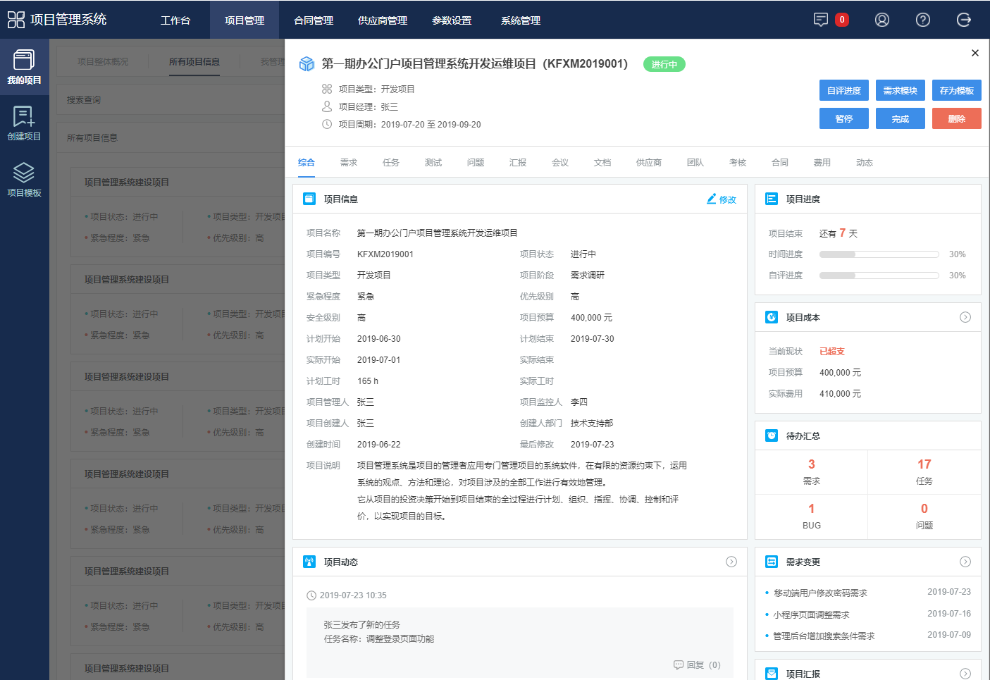Click the 时间进度 progress bar
Screen dimensions: 990x680
(879, 254)
